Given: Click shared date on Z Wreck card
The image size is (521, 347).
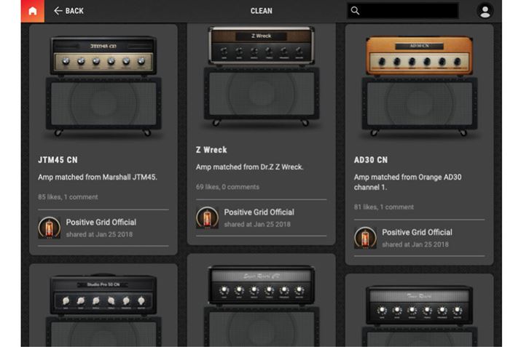Looking at the screenshot, I should coord(257,225).
